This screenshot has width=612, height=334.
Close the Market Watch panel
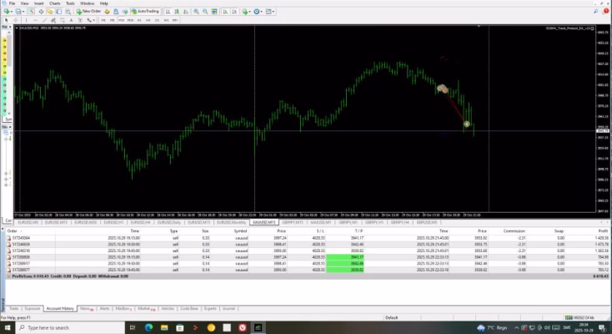click(10, 27)
